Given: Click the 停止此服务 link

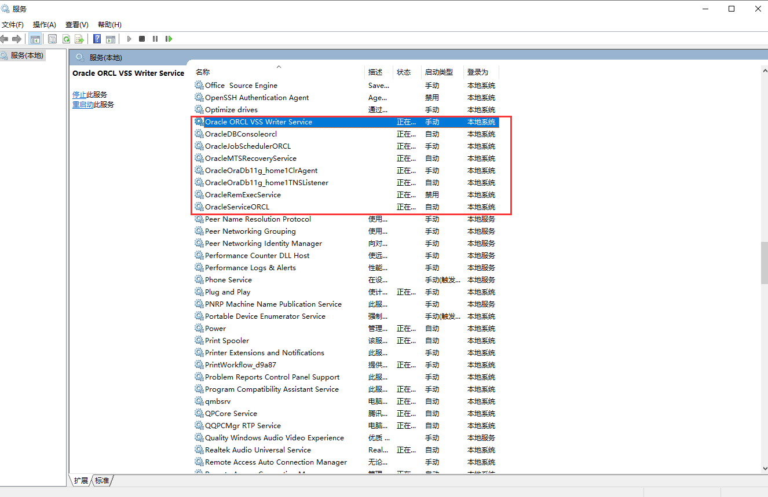Looking at the screenshot, I should [89, 94].
